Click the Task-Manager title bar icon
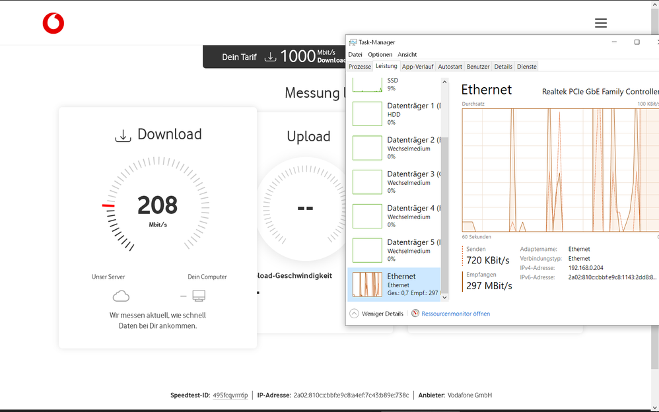The height and width of the screenshot is (412, 659). pyautogui.click(x=353, y=42)
